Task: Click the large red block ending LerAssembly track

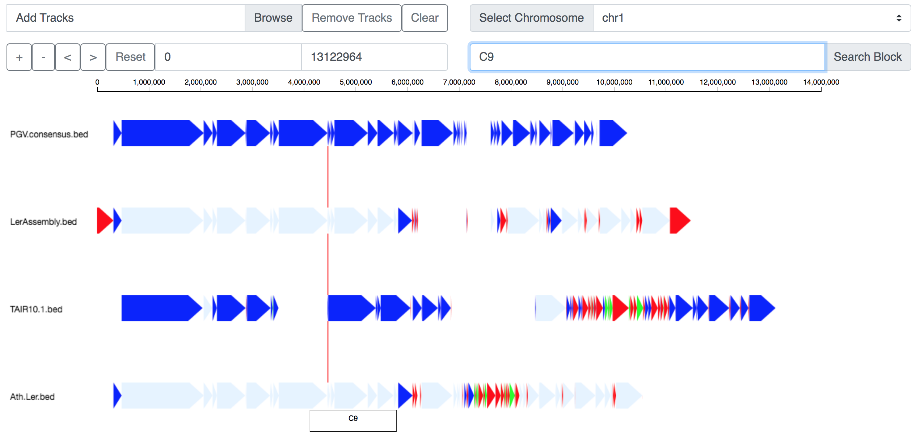Action: click(680, 221)
